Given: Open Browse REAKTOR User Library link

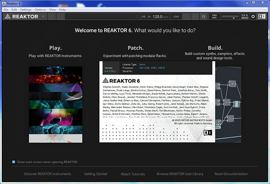Looking at the screenshot, I should pos(180,174).
